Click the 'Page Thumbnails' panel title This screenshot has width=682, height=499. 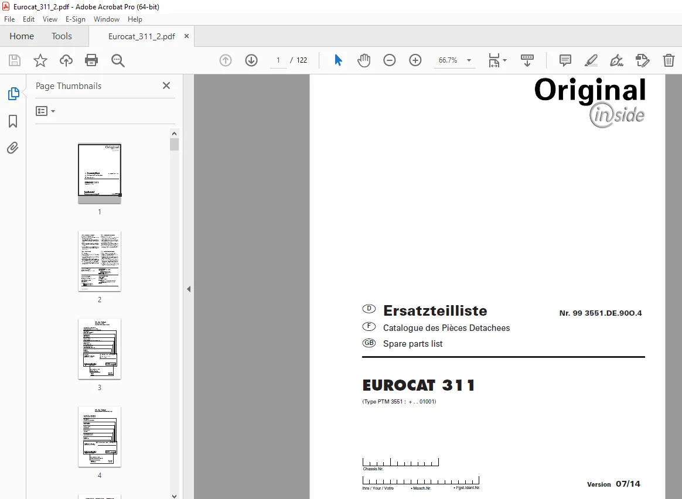click(x=69, y=86)
